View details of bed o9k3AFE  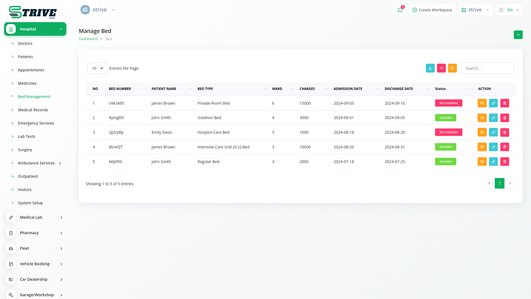[482, 103]
